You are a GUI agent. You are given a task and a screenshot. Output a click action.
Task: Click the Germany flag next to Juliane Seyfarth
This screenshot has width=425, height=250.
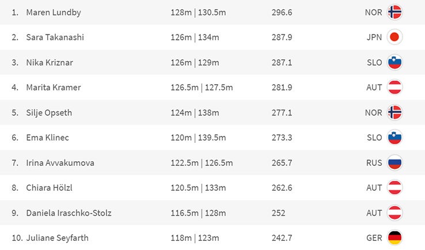(394, 238)
